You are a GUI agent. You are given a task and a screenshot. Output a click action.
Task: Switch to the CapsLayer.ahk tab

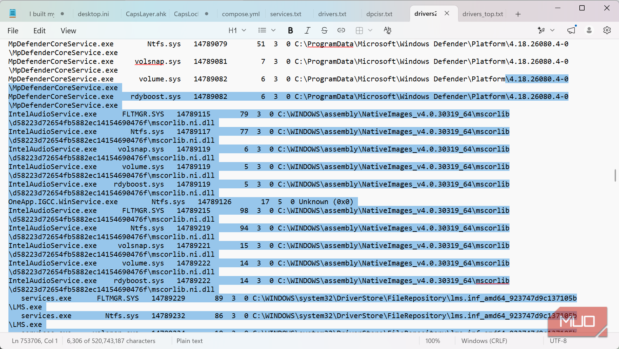tap(146, 14)
